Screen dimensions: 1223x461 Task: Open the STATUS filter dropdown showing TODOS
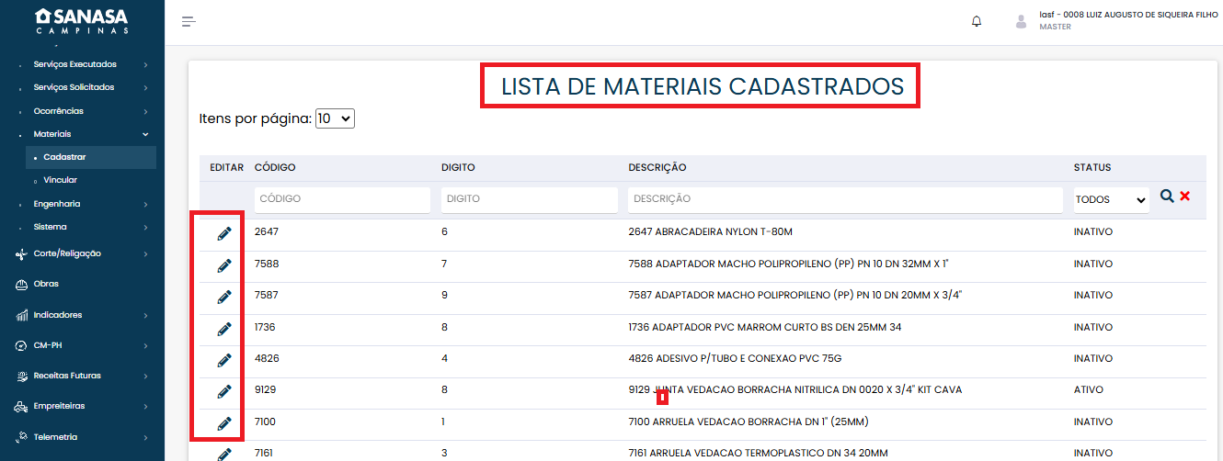(1111, 200)
